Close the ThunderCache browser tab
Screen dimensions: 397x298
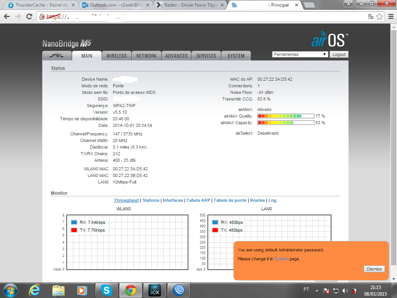pos(73,5)
